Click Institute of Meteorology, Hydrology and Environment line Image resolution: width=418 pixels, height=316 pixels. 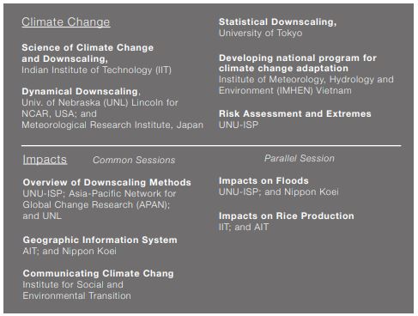[306, 85]
